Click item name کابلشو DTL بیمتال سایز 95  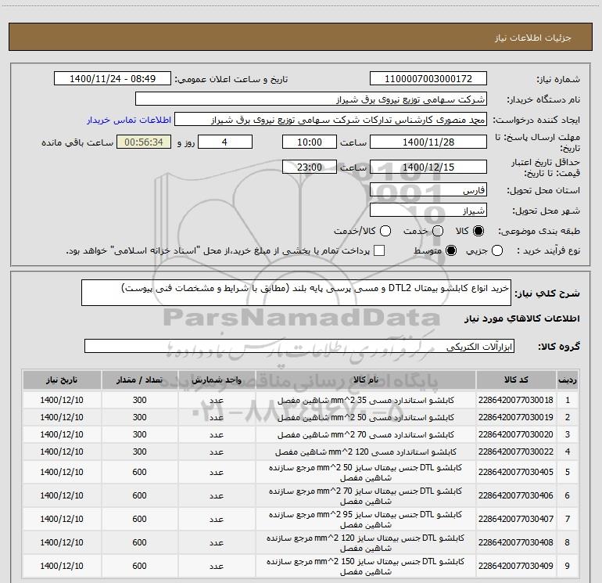tap(366, 519)
